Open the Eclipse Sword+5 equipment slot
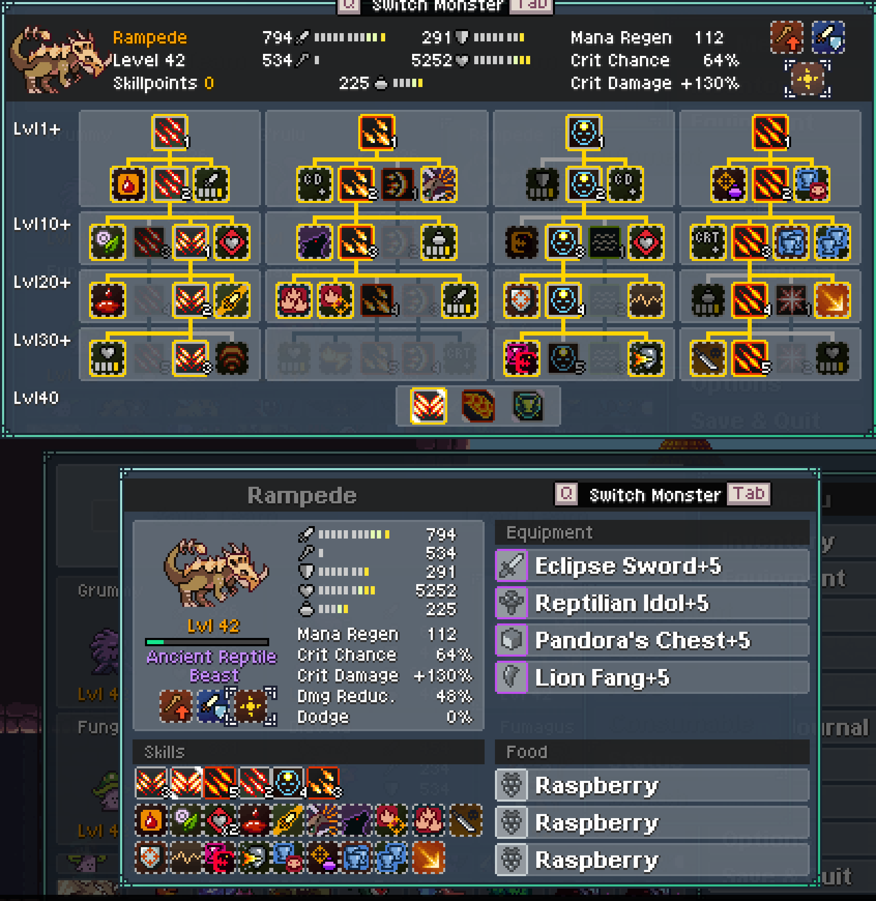876x901 pixels. pos(652,566)
